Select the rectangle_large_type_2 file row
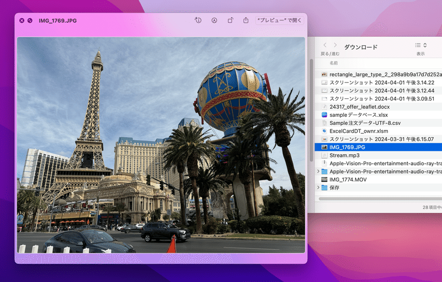Screen dimensions: 442x282 pyautogui.click(x=378, y=75)
